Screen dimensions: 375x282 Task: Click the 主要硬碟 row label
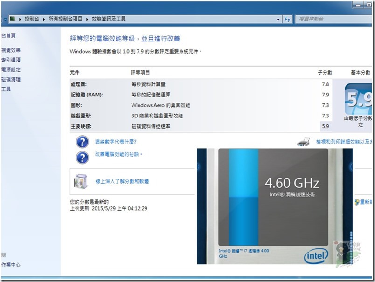81,126
